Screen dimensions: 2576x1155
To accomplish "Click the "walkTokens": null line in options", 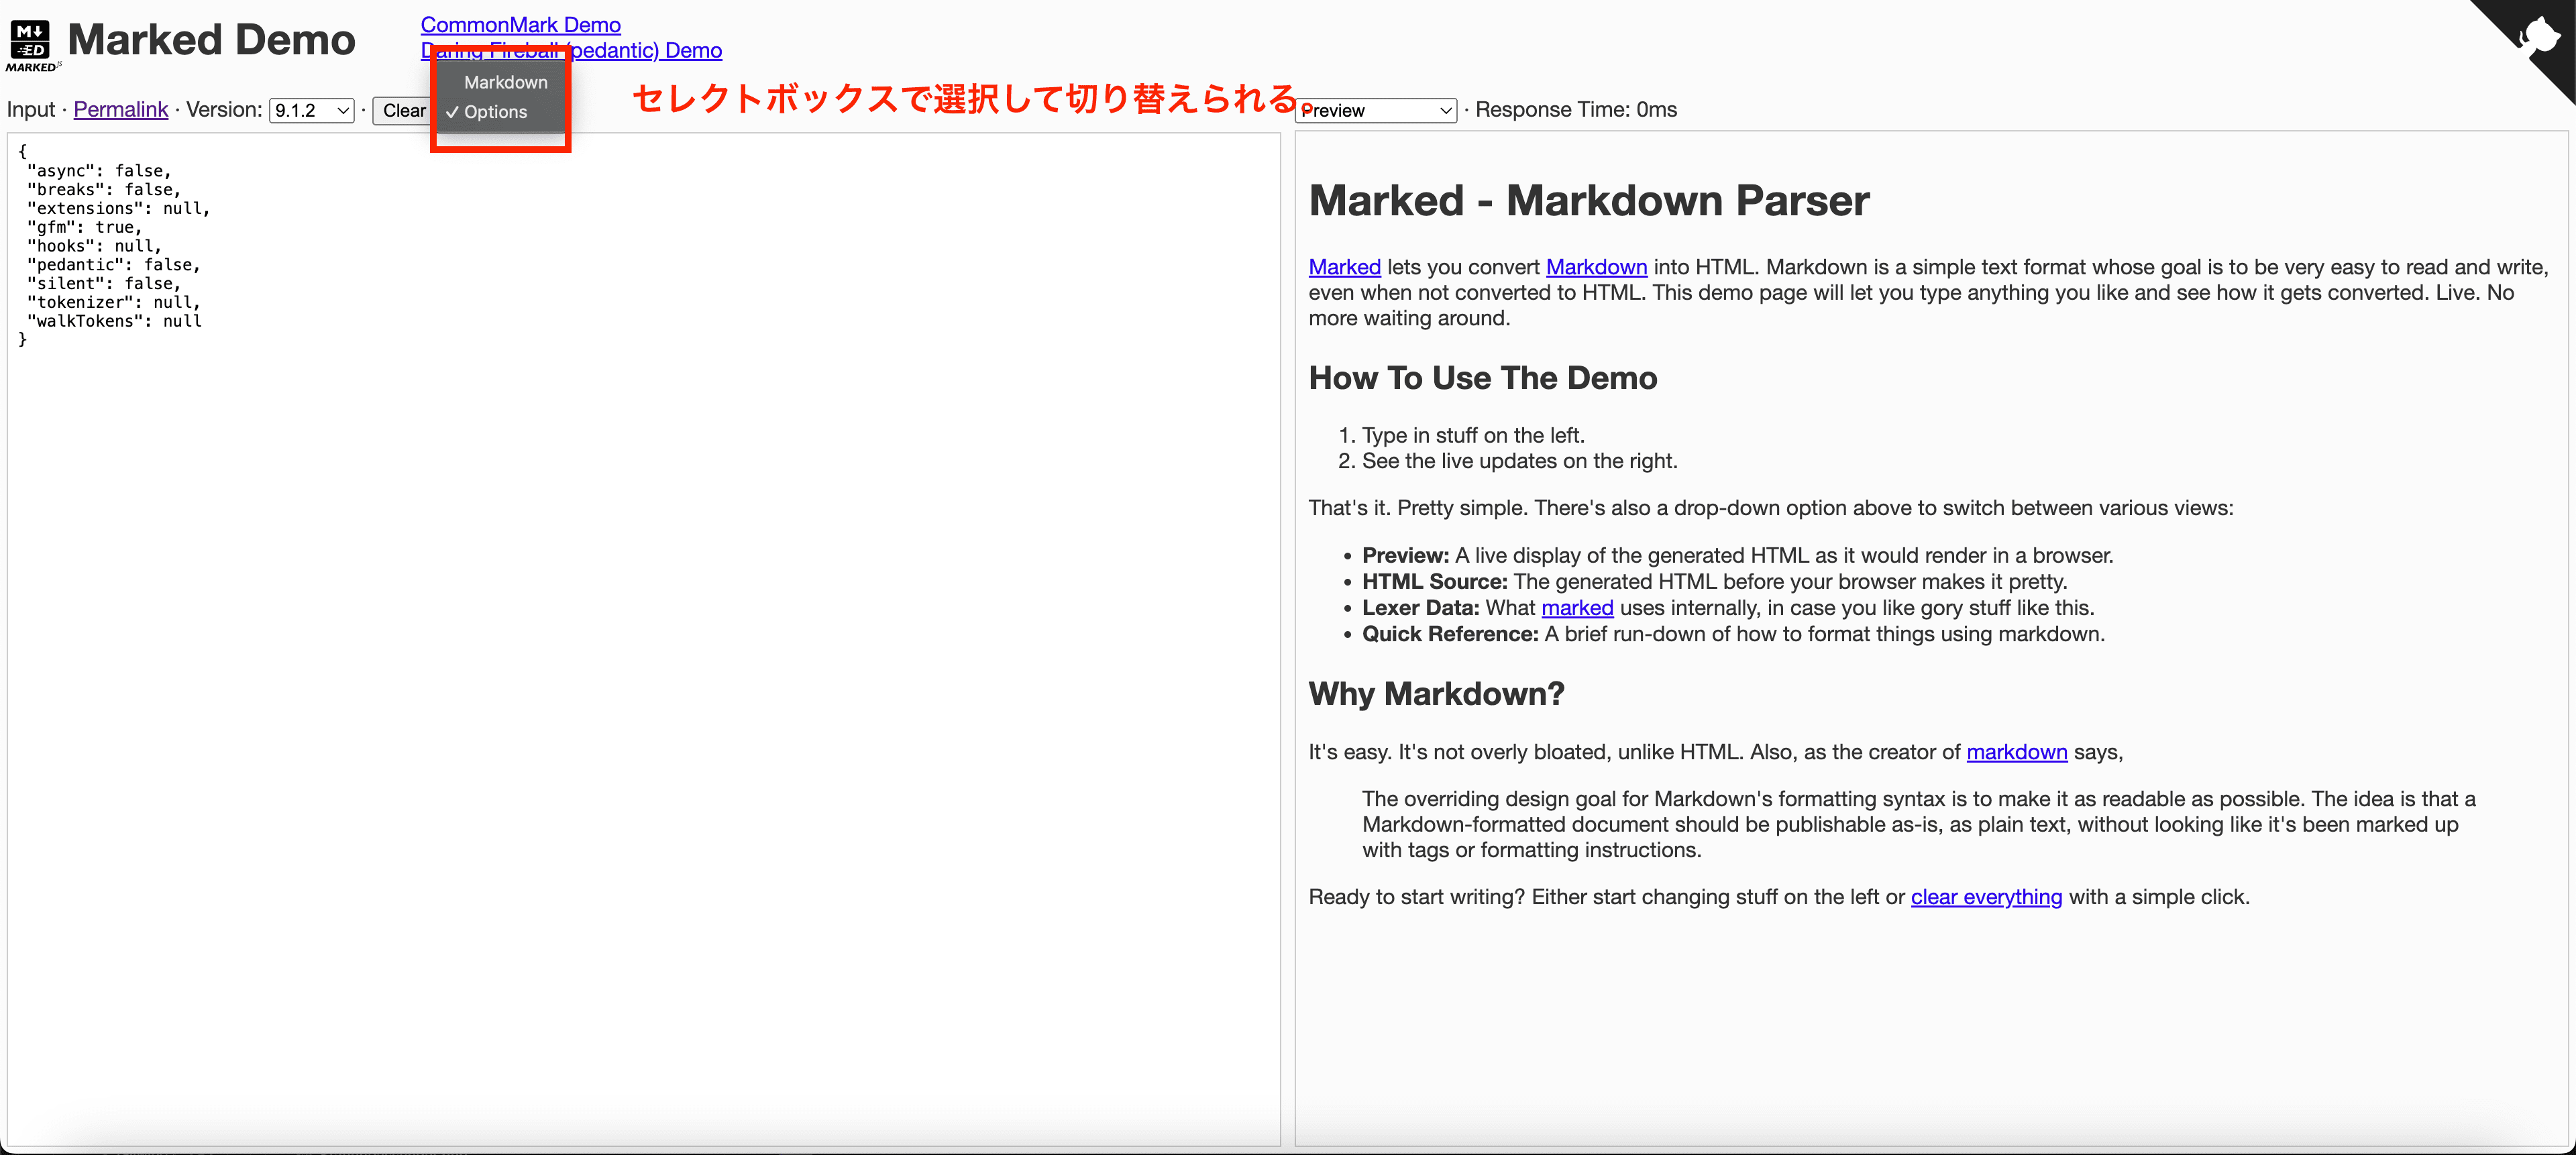I will click(x=114, y=321).
